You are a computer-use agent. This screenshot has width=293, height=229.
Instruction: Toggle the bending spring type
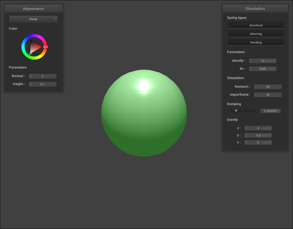[x=256, y=42]
